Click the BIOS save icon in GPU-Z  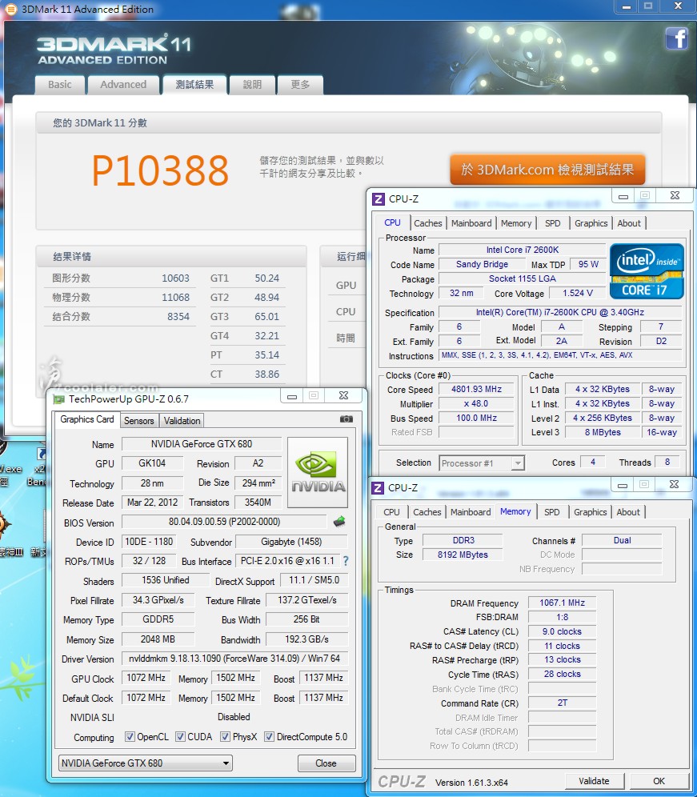(x=339, y=522)
